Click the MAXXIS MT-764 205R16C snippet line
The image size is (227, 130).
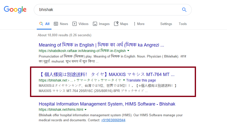point(93,91)
